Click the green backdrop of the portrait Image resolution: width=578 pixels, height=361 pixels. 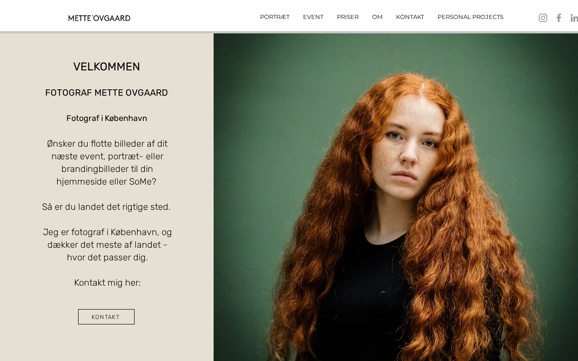271,135
